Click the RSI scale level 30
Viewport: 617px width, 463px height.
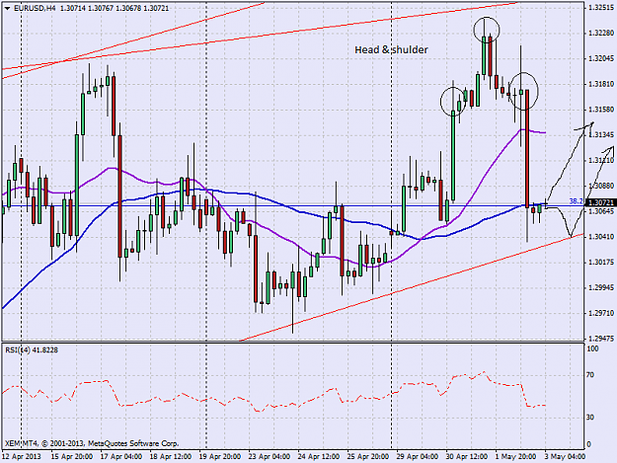click(x=590, y=417)
